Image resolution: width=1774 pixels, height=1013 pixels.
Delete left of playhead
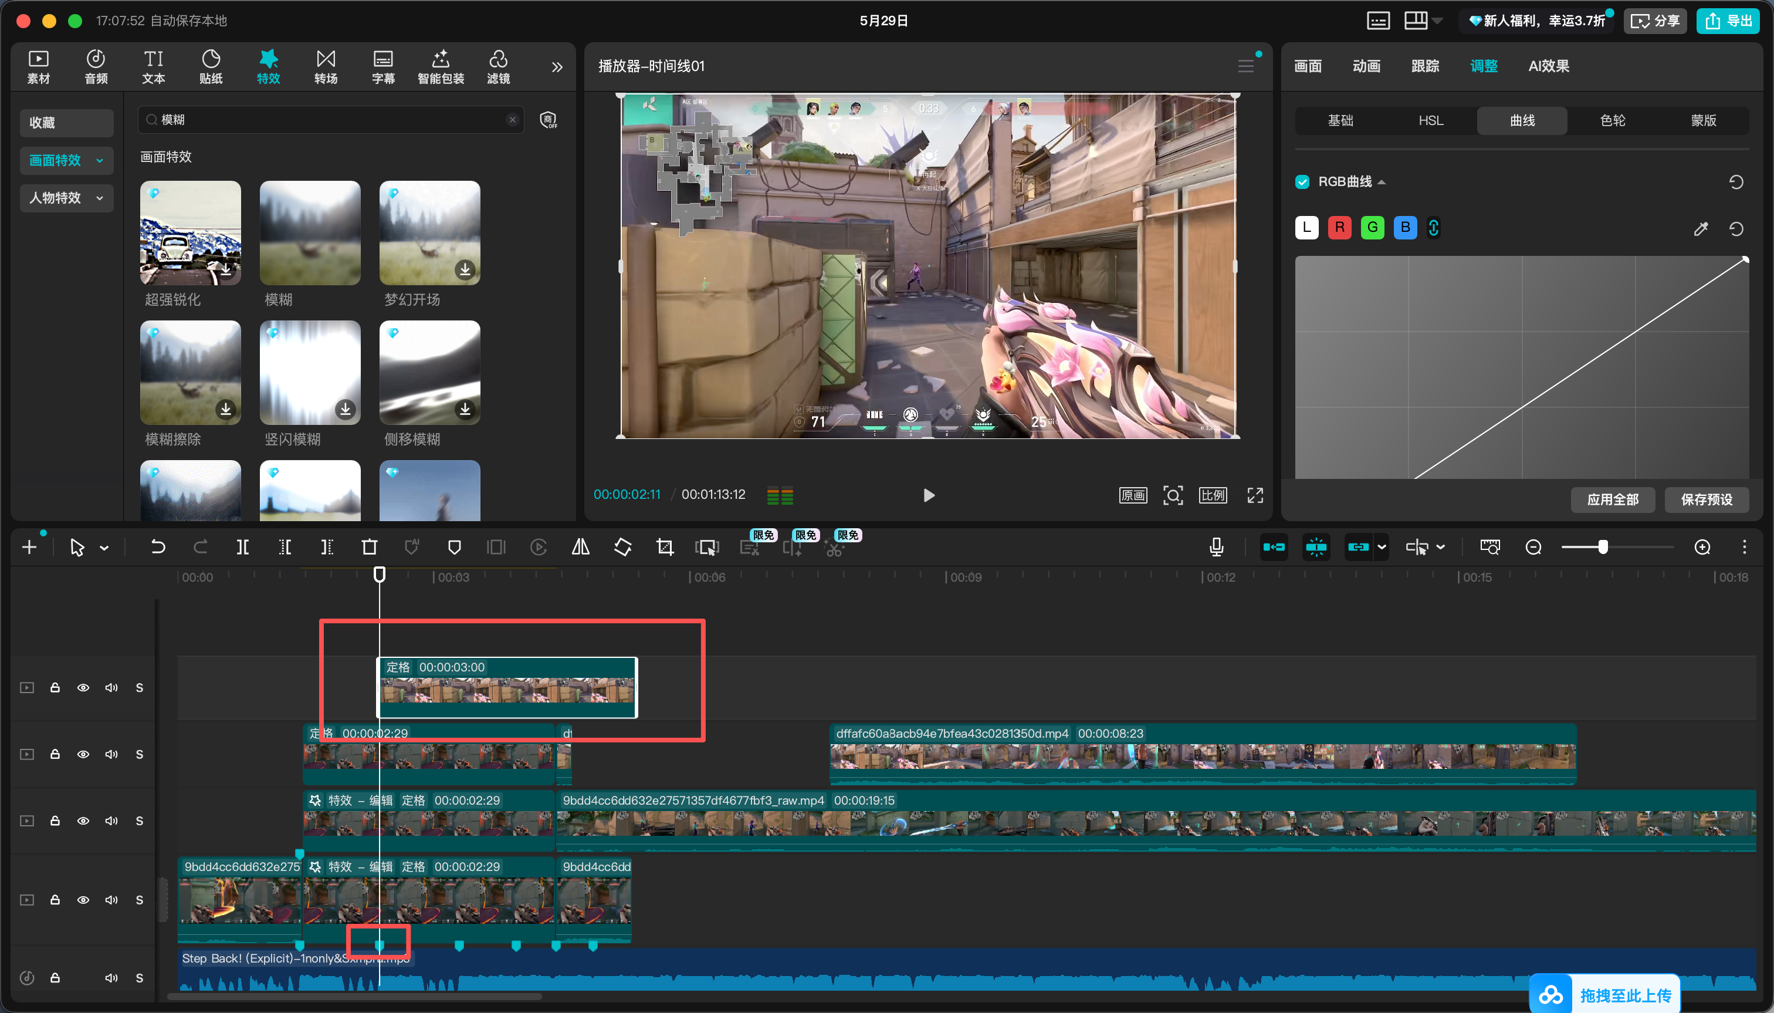pos(285,548)
